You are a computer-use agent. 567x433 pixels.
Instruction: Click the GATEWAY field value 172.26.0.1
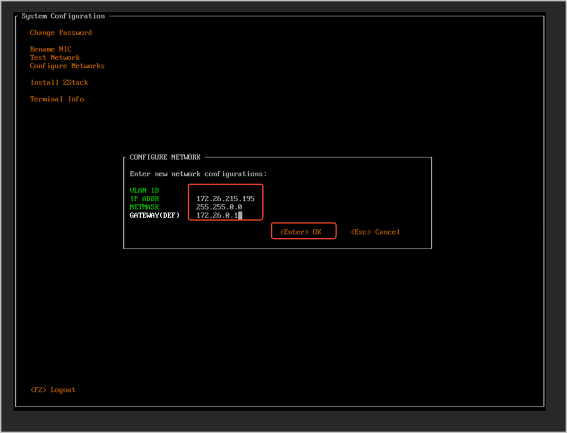(x=217, y=216)
